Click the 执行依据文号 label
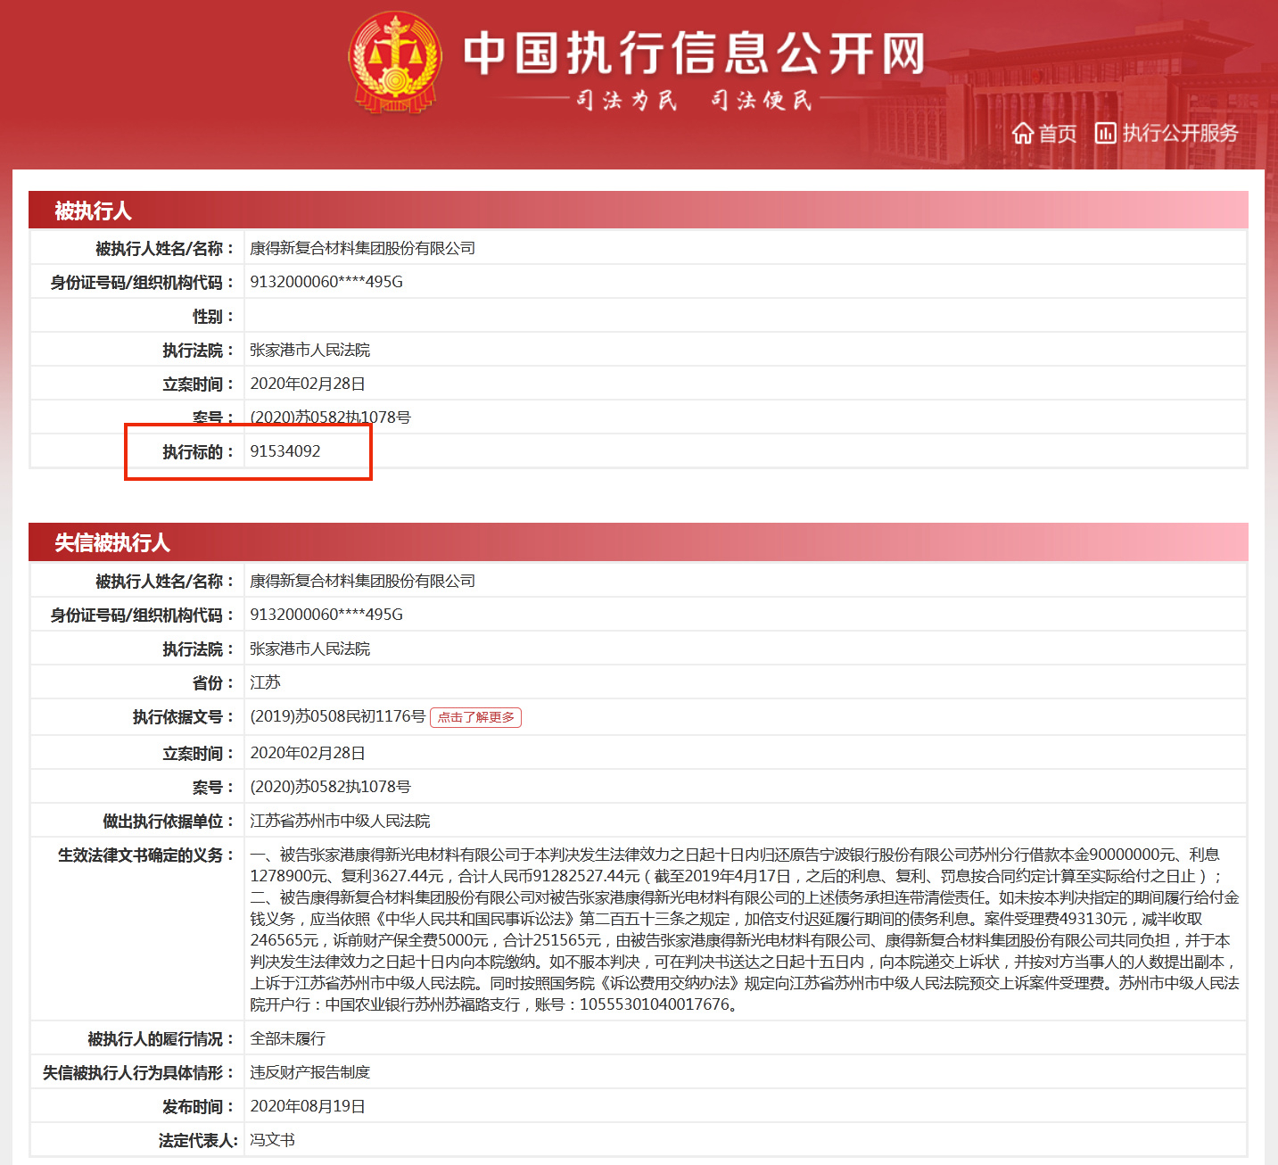 tap(184, 717)
